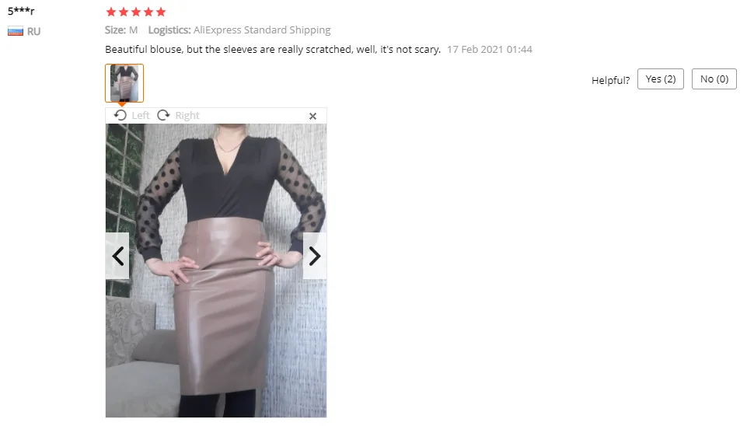Click the fifth red rating star

point(161,12)
